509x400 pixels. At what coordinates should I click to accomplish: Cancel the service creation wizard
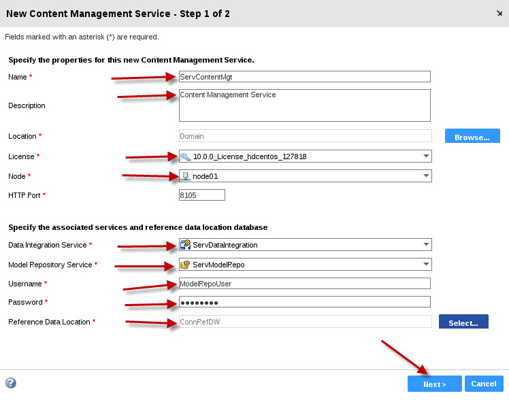click(484, 384)
